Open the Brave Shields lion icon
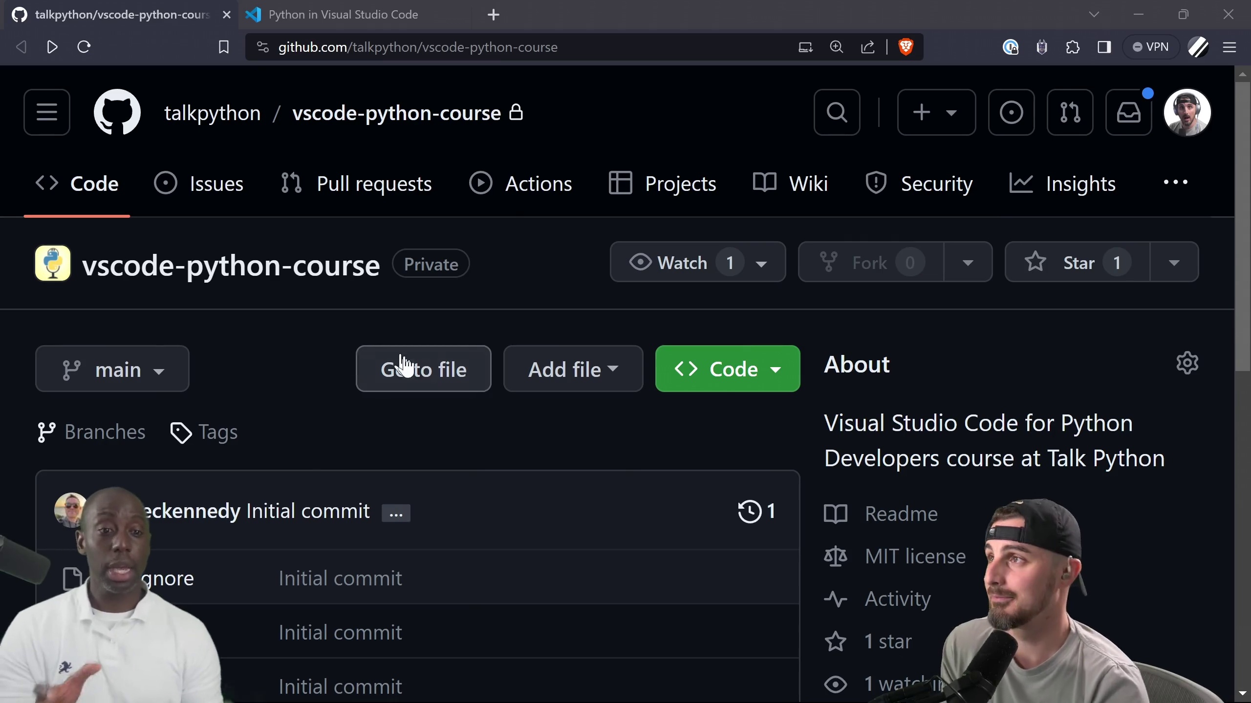Viewport: 1251px width, 703px height. point(906,47)
